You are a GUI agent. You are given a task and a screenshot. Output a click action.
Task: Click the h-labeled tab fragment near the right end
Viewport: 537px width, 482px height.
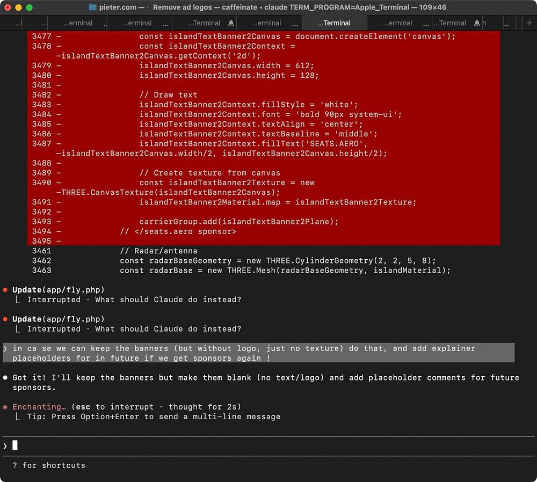click(x=484, y=23)
